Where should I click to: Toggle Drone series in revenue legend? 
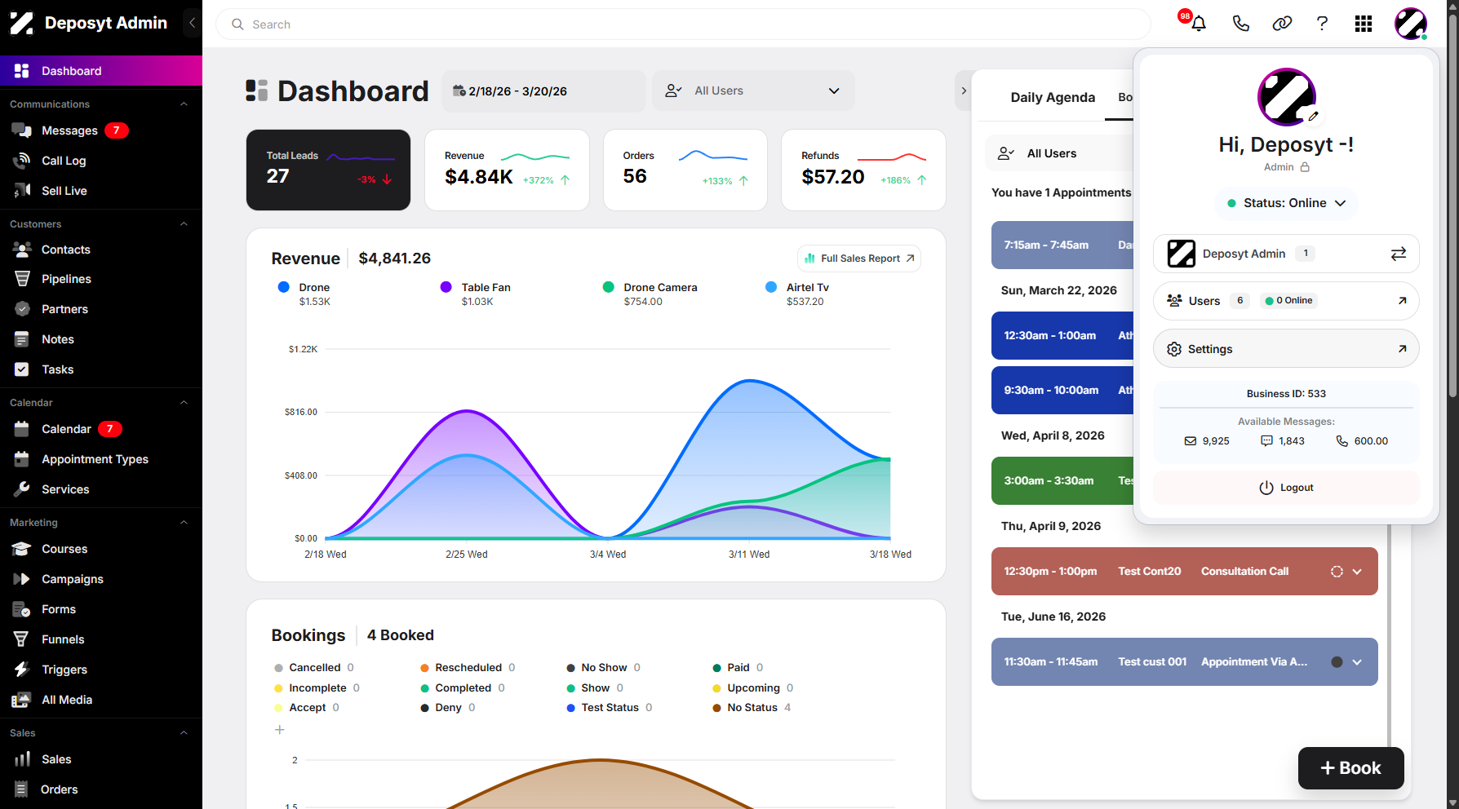304,294
